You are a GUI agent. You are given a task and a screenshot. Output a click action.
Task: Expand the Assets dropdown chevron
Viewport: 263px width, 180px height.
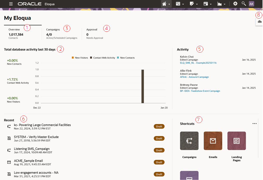coord(197,4)
